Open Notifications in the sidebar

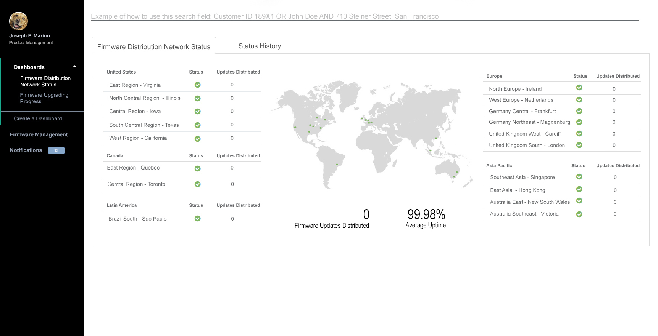point(26,150)
